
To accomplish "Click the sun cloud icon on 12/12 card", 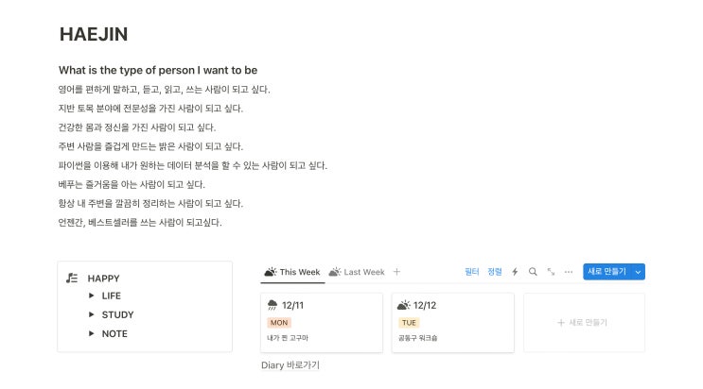I will tap(404, 305).
